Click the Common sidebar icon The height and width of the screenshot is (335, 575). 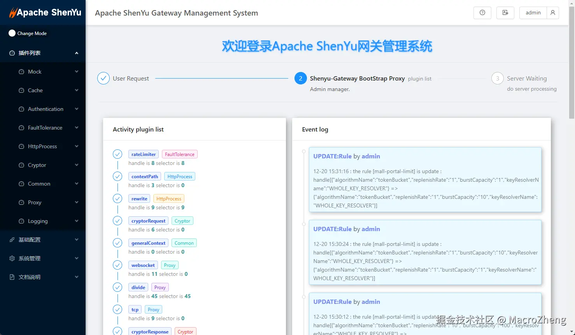point(21,184)
